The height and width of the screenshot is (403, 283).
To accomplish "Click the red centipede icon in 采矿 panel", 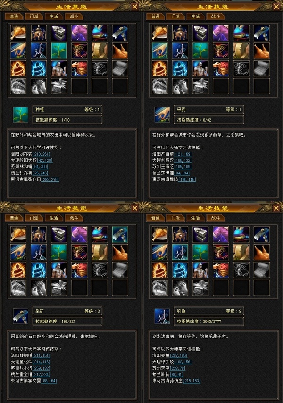I will point(79,252).
